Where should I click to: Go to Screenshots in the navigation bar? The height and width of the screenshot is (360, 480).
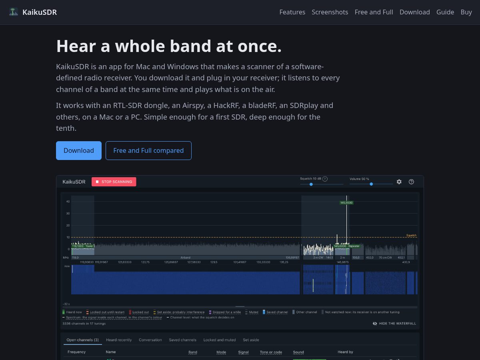[330, 12]
